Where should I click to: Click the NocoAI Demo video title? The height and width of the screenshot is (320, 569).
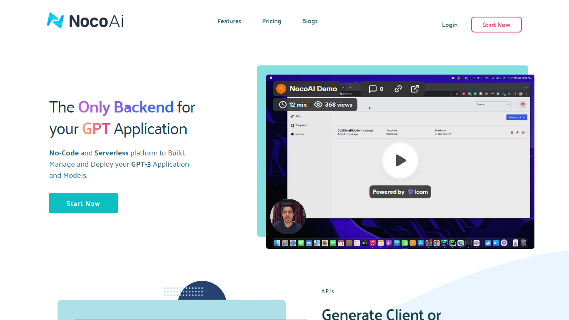pos(313,89)
